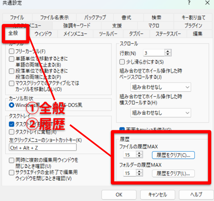Viewport: 214px width, 201px height.
Task: Open the ツールバー tab
Action: point(108,34)
